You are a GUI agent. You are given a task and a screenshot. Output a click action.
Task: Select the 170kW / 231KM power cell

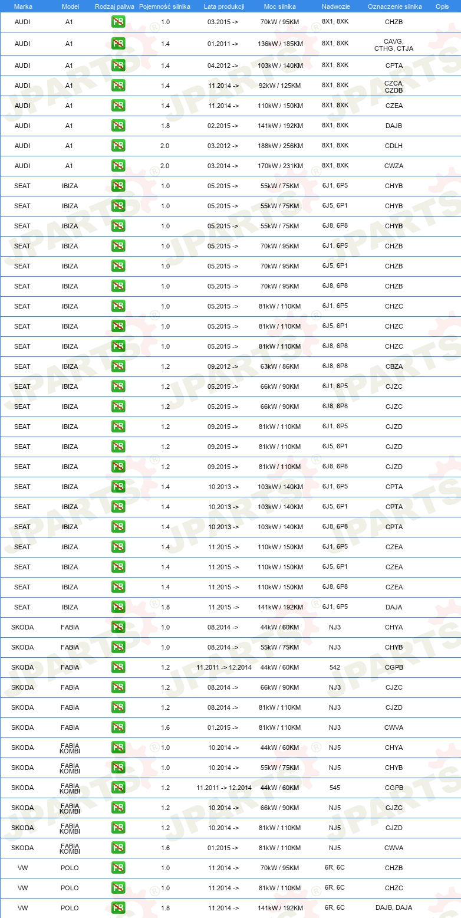tap(282, 166)
